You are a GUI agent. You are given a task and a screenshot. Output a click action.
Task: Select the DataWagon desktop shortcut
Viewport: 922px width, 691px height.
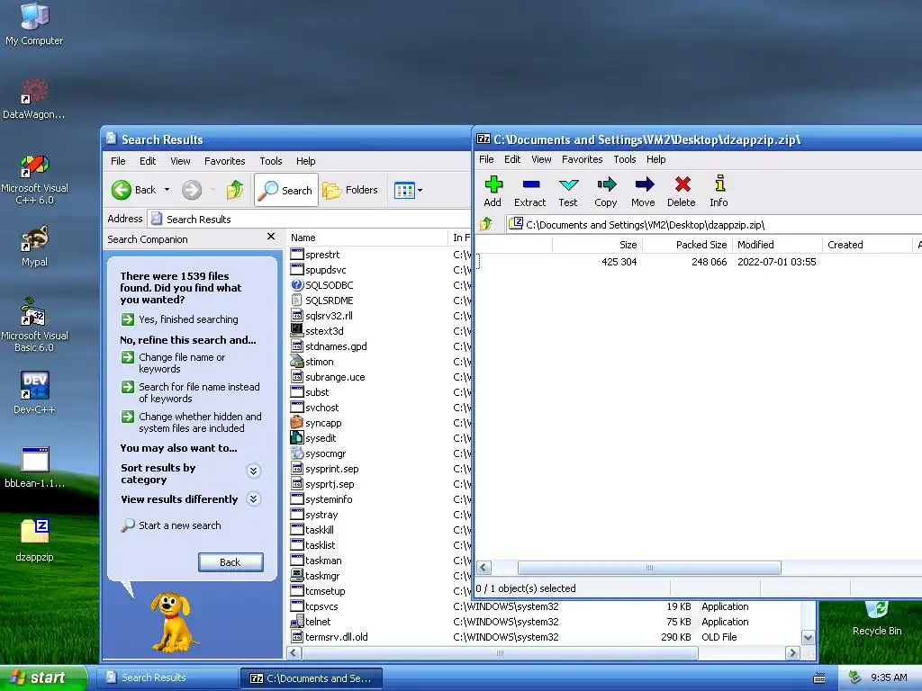[33, 99]
